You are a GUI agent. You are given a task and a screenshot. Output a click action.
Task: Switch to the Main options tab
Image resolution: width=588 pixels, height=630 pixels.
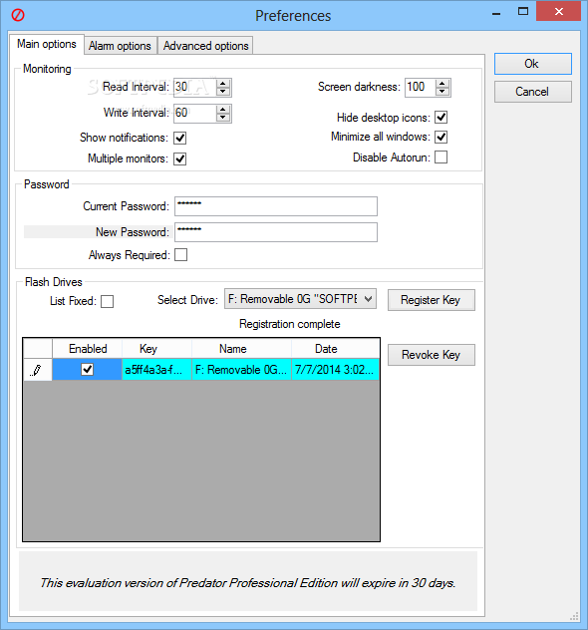47,44
